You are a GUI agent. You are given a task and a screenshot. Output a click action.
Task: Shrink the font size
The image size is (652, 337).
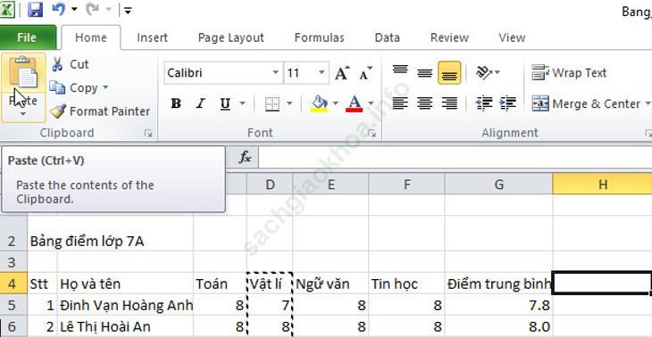pyautogui.click(x=365, y=73)
